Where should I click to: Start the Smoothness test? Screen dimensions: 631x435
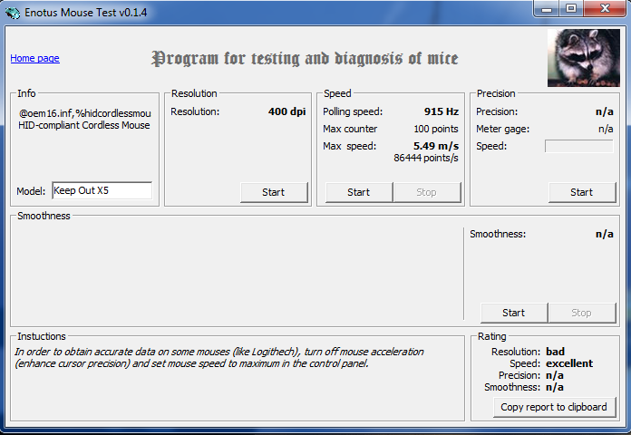(514, 313)
